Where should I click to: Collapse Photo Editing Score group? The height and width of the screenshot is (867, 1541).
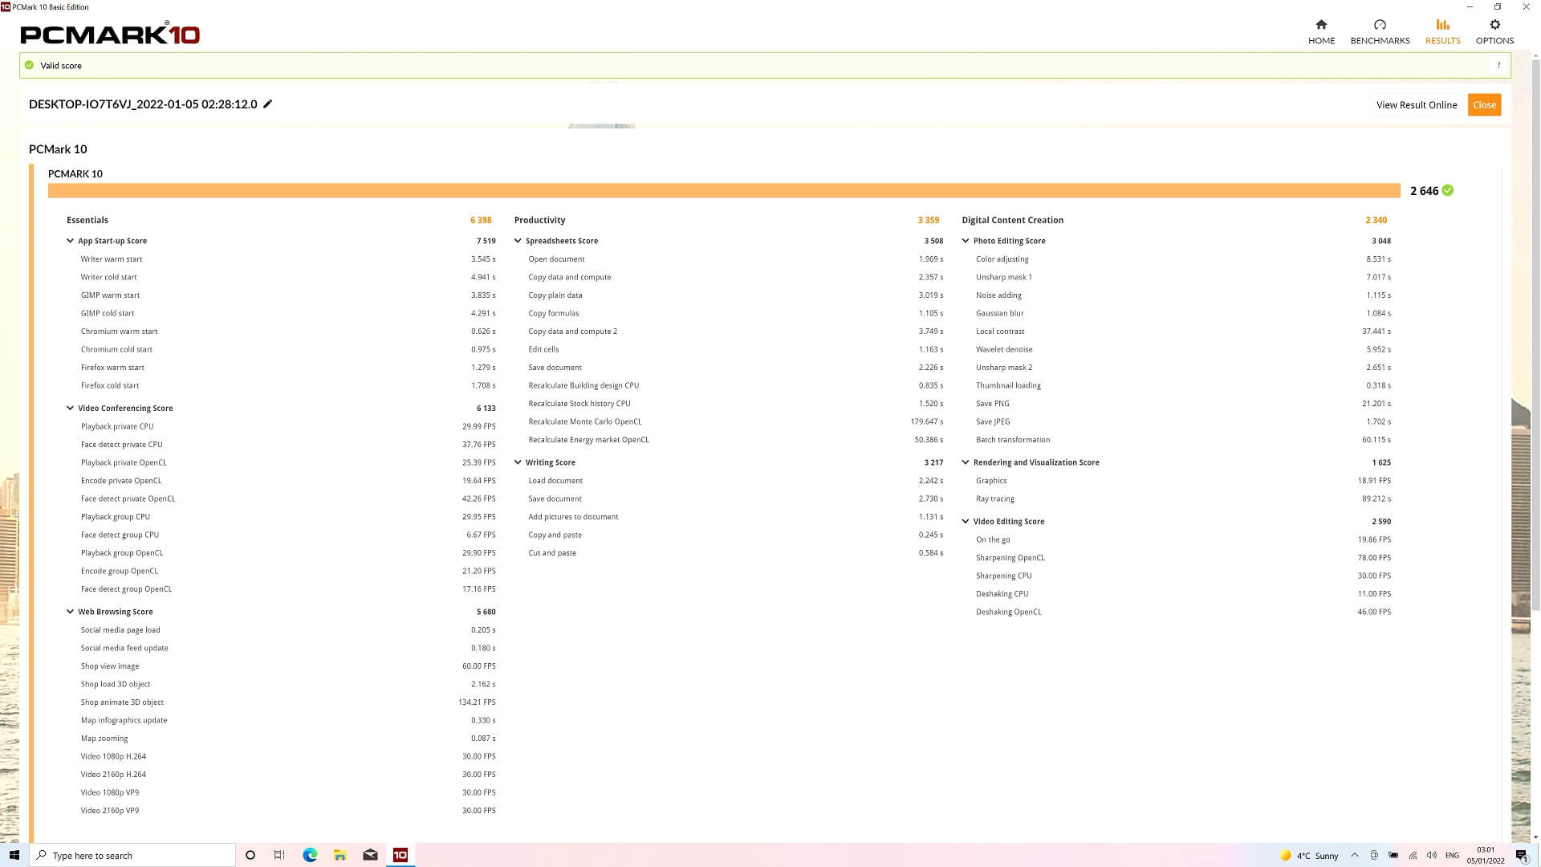pos(966,241)
